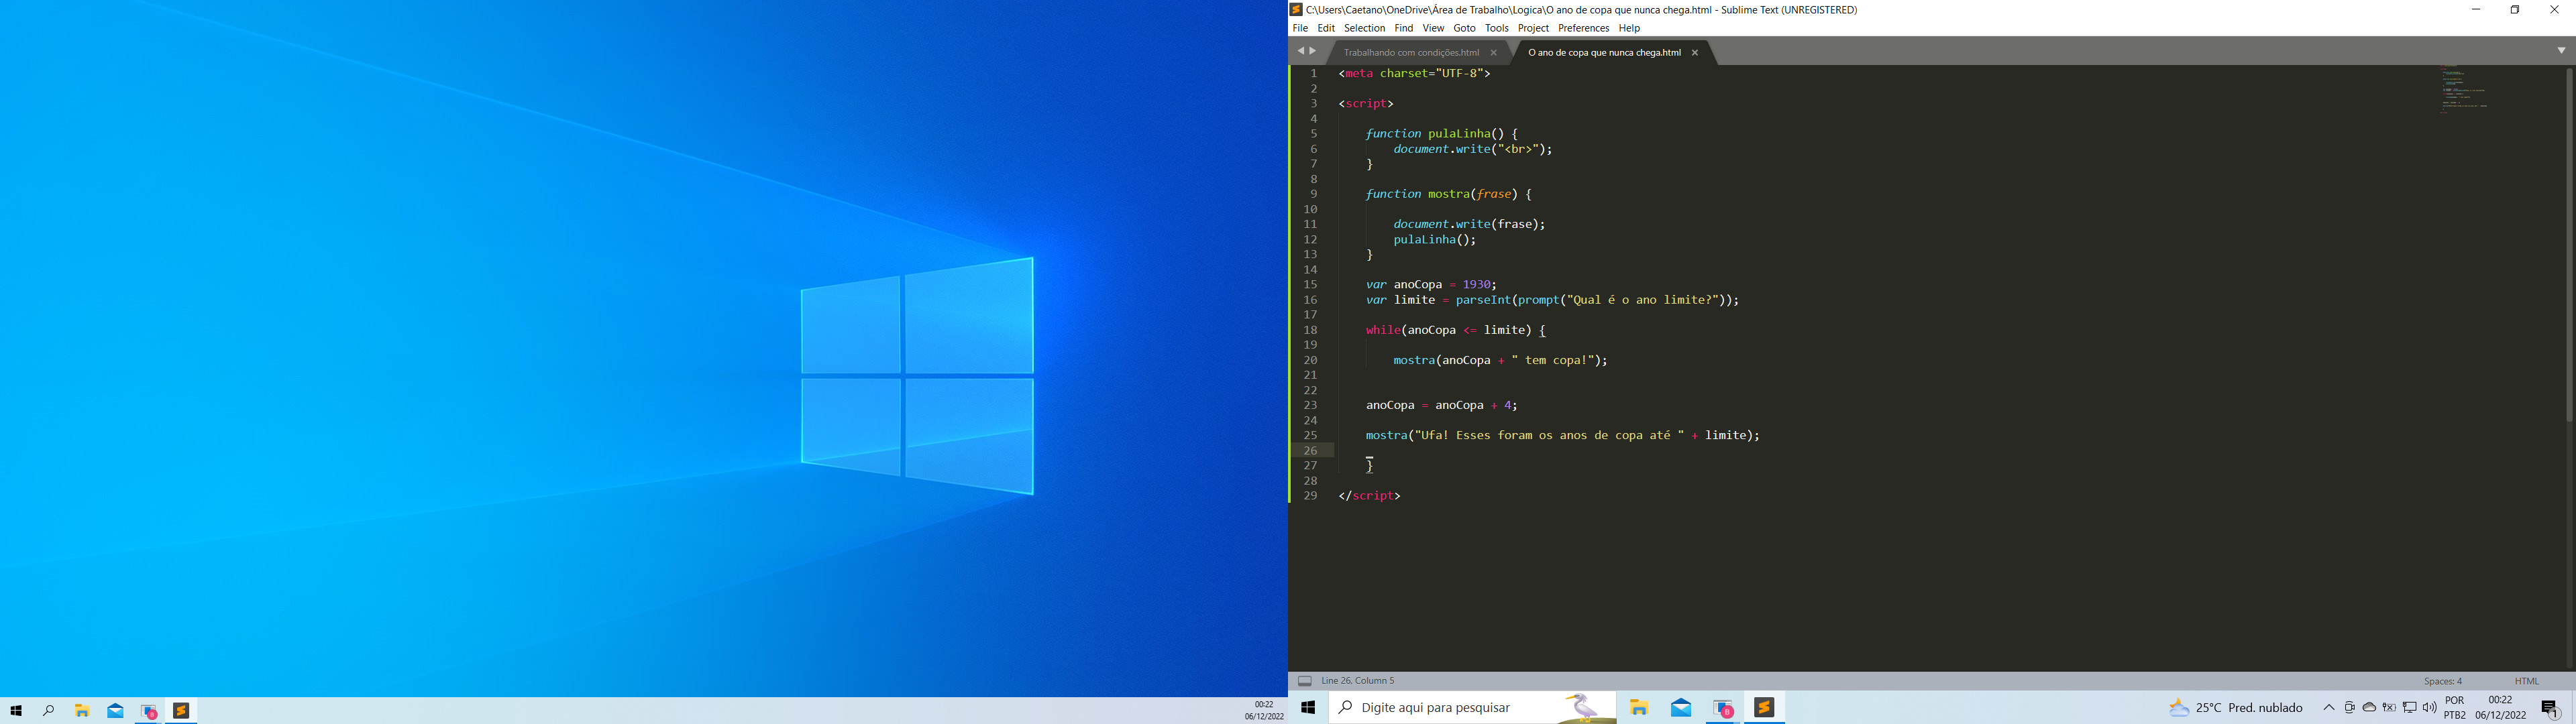Screen dimensions: 2576x724
Task: Click the next tab arrow in tab bar
Action: pyautogui.click(x=1313, y=51)
